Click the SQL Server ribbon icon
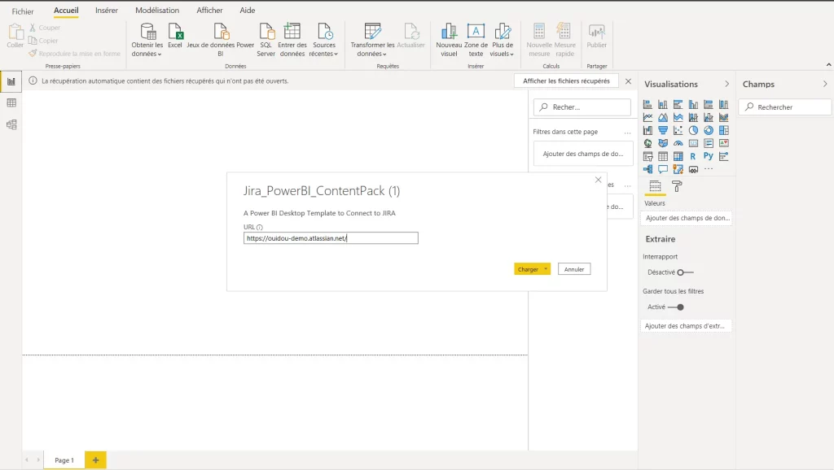The width and height of the screenshot is (834, 470). pos(266,39)
